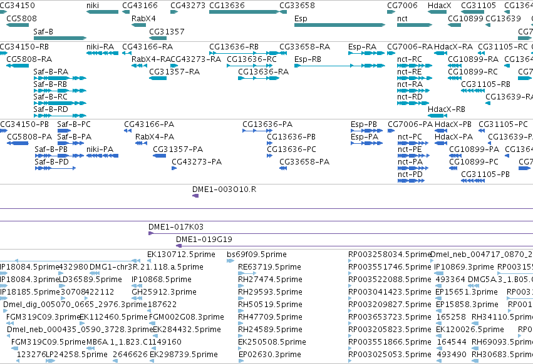The image size is (533, 364).
Task: Select transcript Saf-B-RA
Action: 60,78
